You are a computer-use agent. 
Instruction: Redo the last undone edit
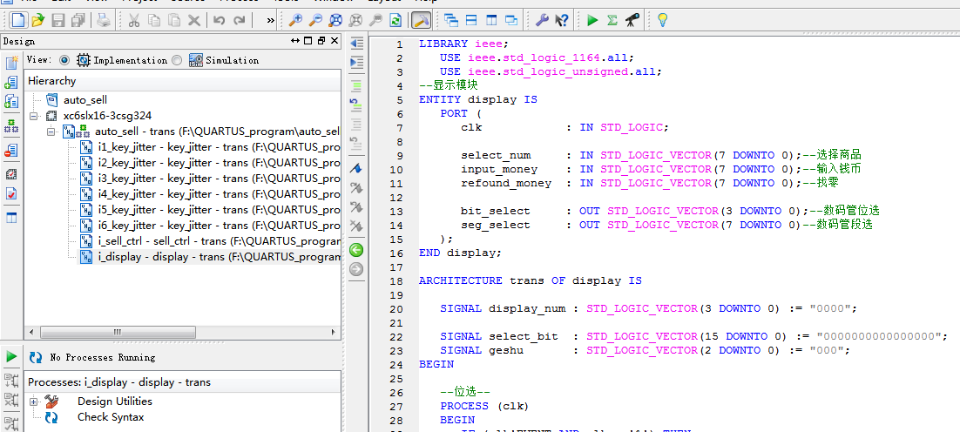240,20
